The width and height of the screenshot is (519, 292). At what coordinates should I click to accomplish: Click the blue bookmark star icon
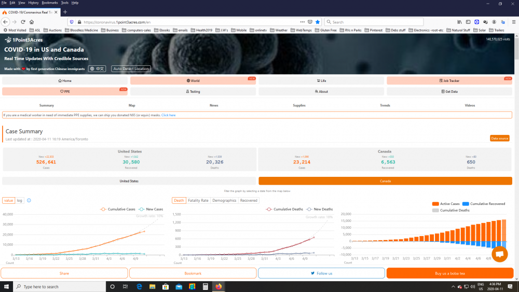click(x=318, y=22)
